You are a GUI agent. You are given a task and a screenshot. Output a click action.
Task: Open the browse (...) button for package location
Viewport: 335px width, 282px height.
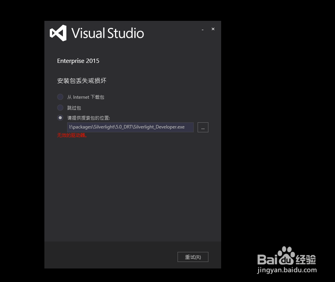[203, 127]
